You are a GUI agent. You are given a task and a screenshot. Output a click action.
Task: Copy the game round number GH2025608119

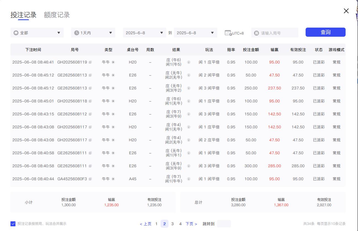[x=90, y=62]
